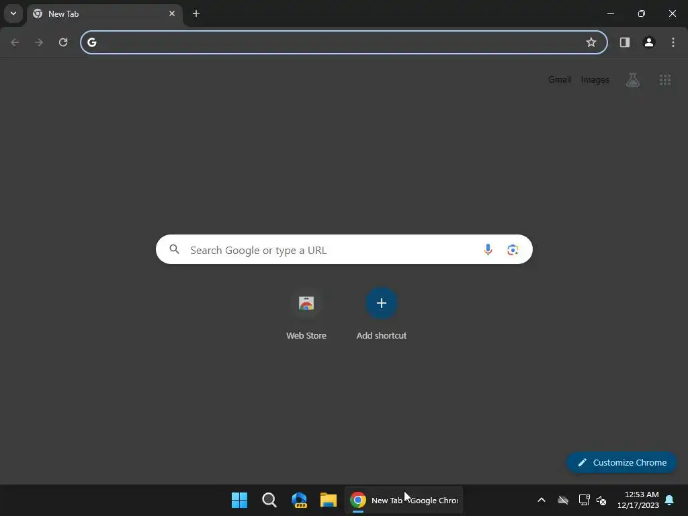Toggle the Chrome side panel

pos(625,42)
